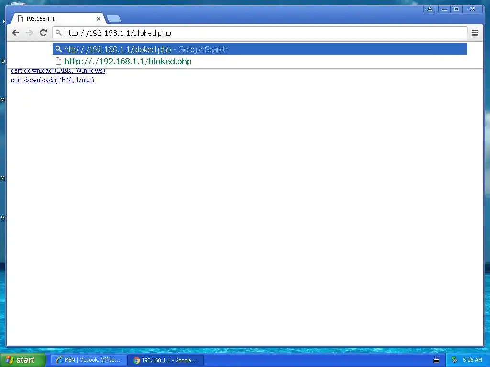Minimize the Chrome window
This screenshot has width=490, height=367.
[444, 9]
